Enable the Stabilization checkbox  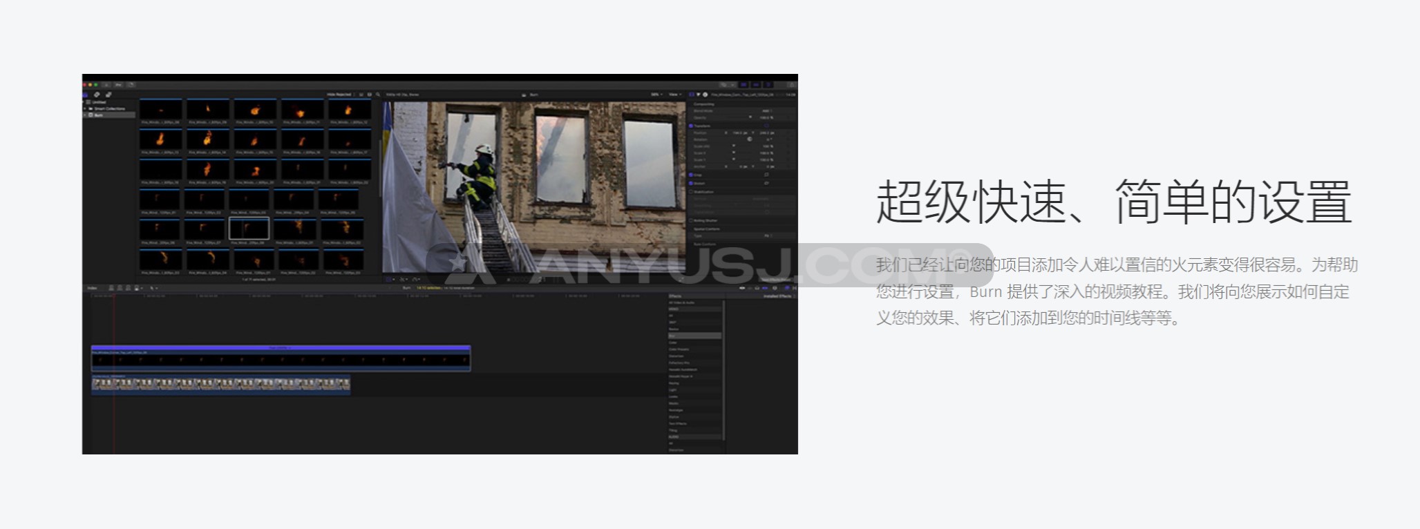click(691, 192)
